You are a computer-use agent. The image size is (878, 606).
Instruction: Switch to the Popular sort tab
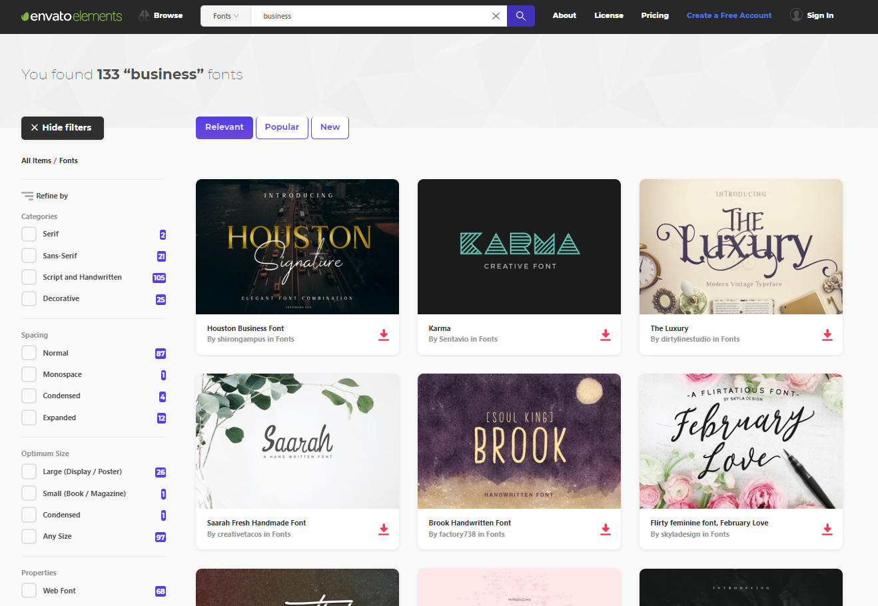282,127
